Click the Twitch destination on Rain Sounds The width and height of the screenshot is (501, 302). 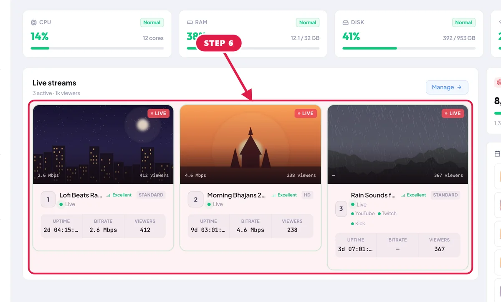click(x=387, y=214)
